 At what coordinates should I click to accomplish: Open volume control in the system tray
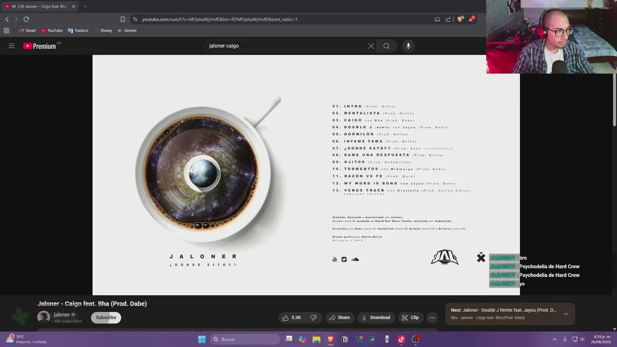582,339
